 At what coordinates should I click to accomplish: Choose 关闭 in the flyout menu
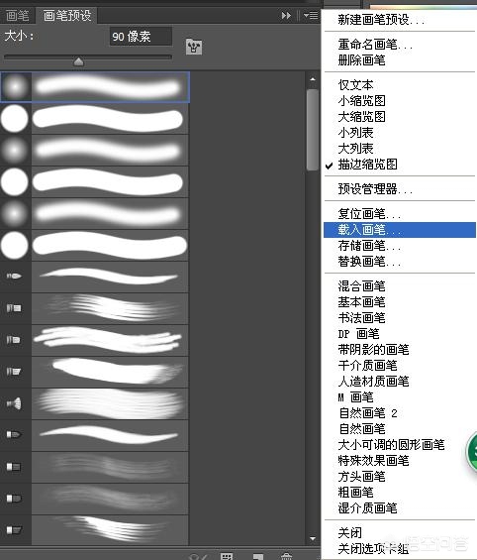tap(349, 533)
